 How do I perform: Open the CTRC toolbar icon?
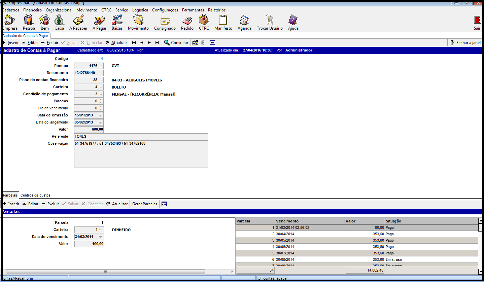click(204, 21)
